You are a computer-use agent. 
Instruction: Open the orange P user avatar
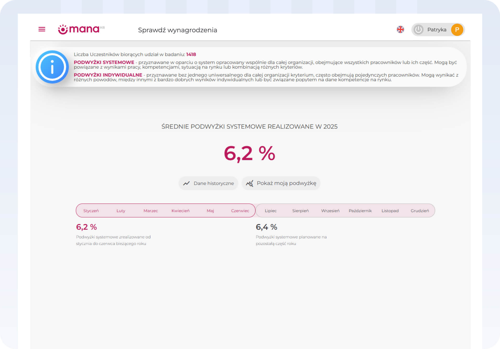pos(457,30)
